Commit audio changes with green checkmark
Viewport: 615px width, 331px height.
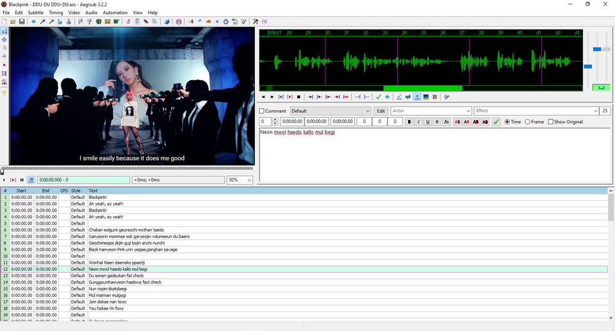tap(379, 97)
